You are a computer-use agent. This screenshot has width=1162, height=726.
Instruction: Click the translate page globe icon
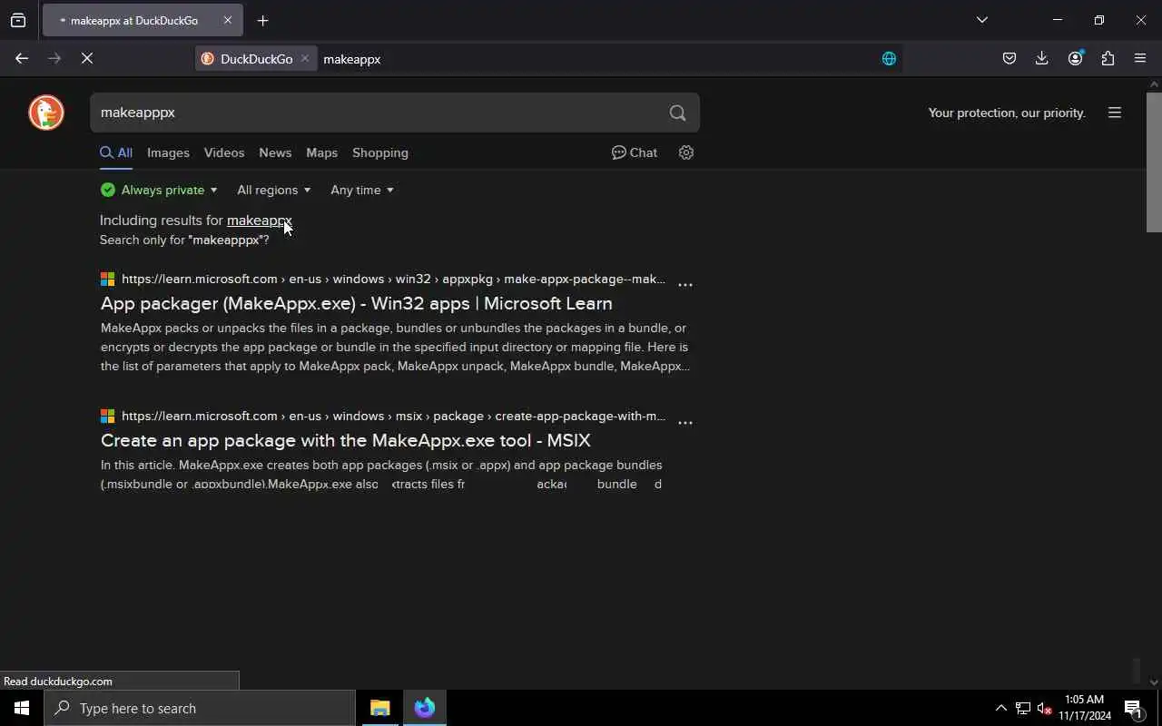point(889,58)
